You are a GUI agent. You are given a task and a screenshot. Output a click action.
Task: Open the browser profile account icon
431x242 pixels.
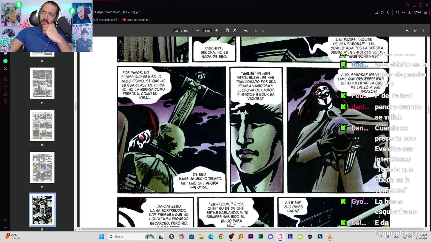click(403, 12)
